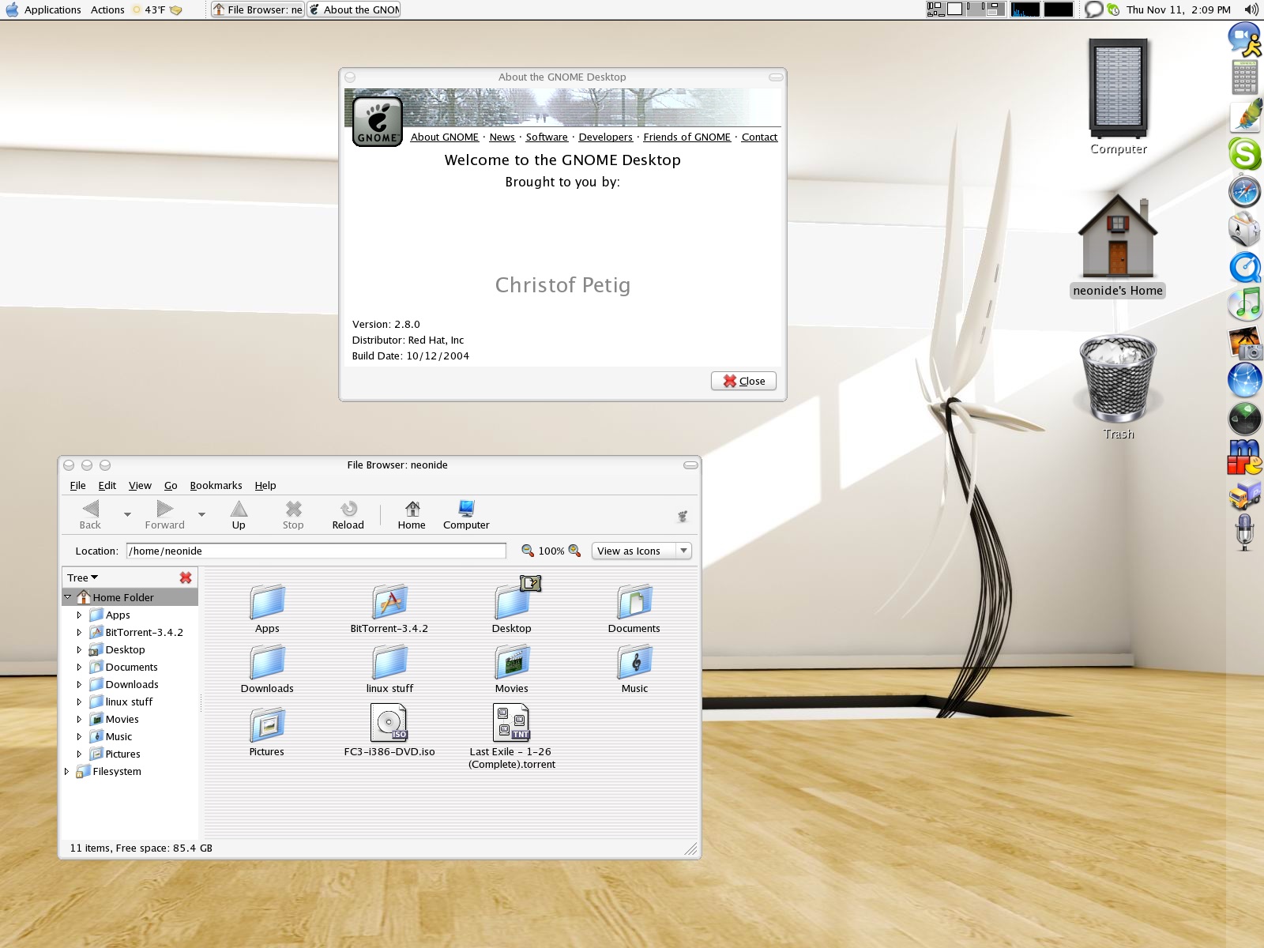Expand the Apps tree node
The image size is (1264, 948).
79,615
